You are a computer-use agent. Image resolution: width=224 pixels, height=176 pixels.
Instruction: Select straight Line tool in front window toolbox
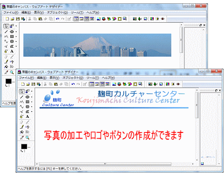tap(22, 97)
